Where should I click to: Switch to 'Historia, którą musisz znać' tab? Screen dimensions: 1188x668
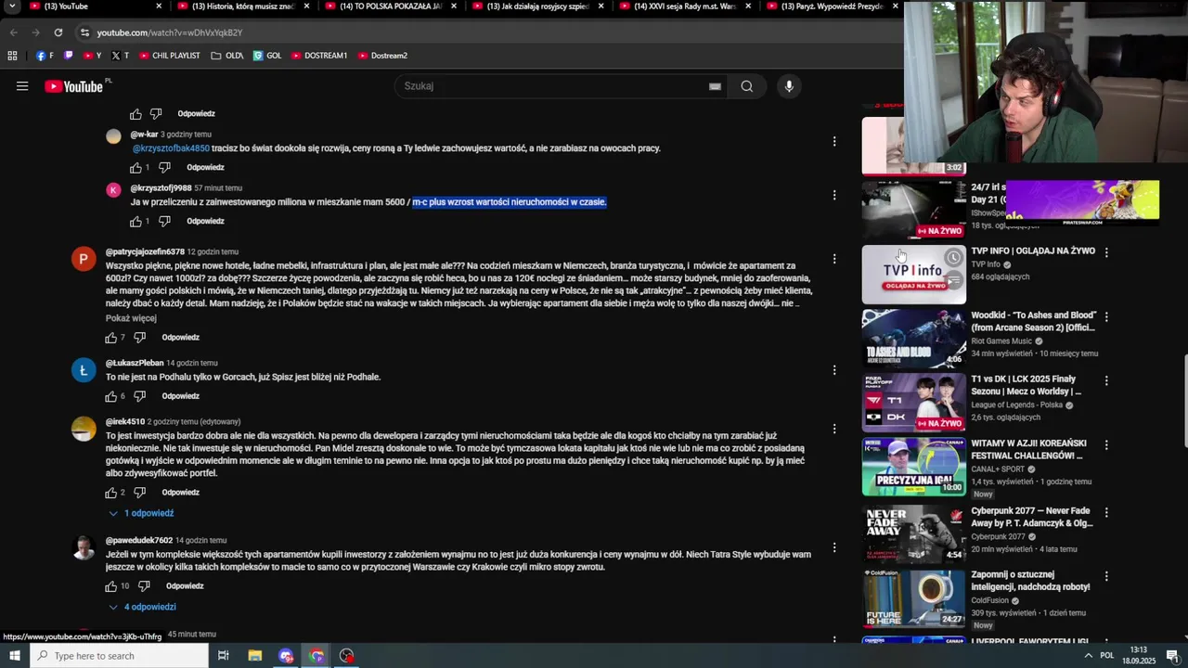pos(241,6)
